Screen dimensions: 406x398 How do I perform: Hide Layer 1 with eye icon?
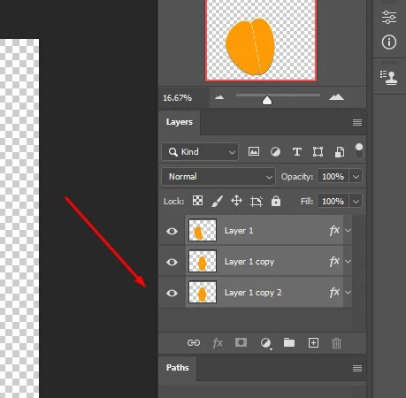tap(172, 231)
